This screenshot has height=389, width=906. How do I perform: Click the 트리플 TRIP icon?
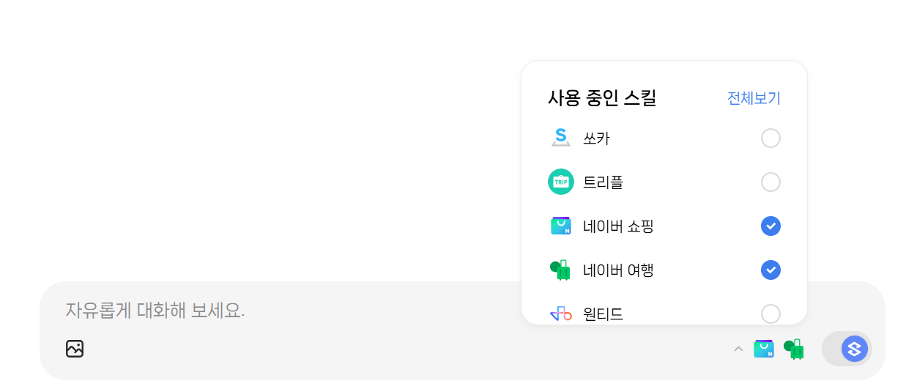click(561, 182)
